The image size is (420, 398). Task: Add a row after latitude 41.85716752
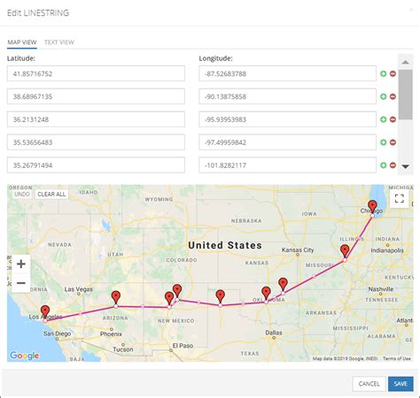[383, 73]
